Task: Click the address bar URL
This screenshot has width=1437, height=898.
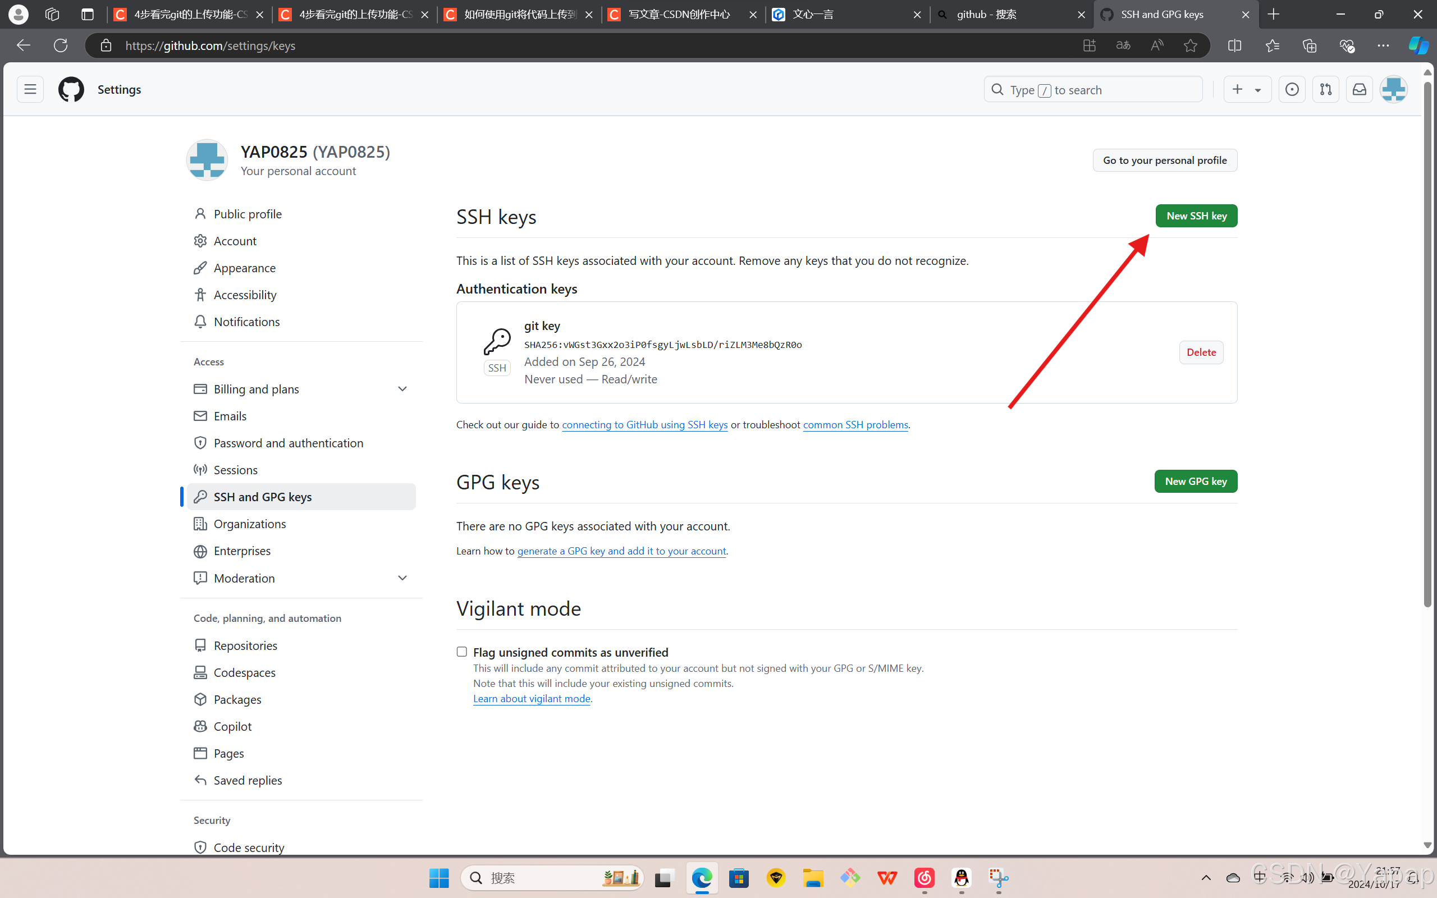Action: click(210, 45)
